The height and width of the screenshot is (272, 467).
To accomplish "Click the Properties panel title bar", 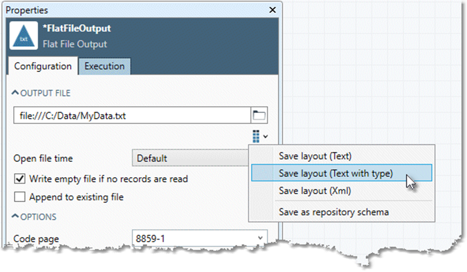I will pos(126,10).
